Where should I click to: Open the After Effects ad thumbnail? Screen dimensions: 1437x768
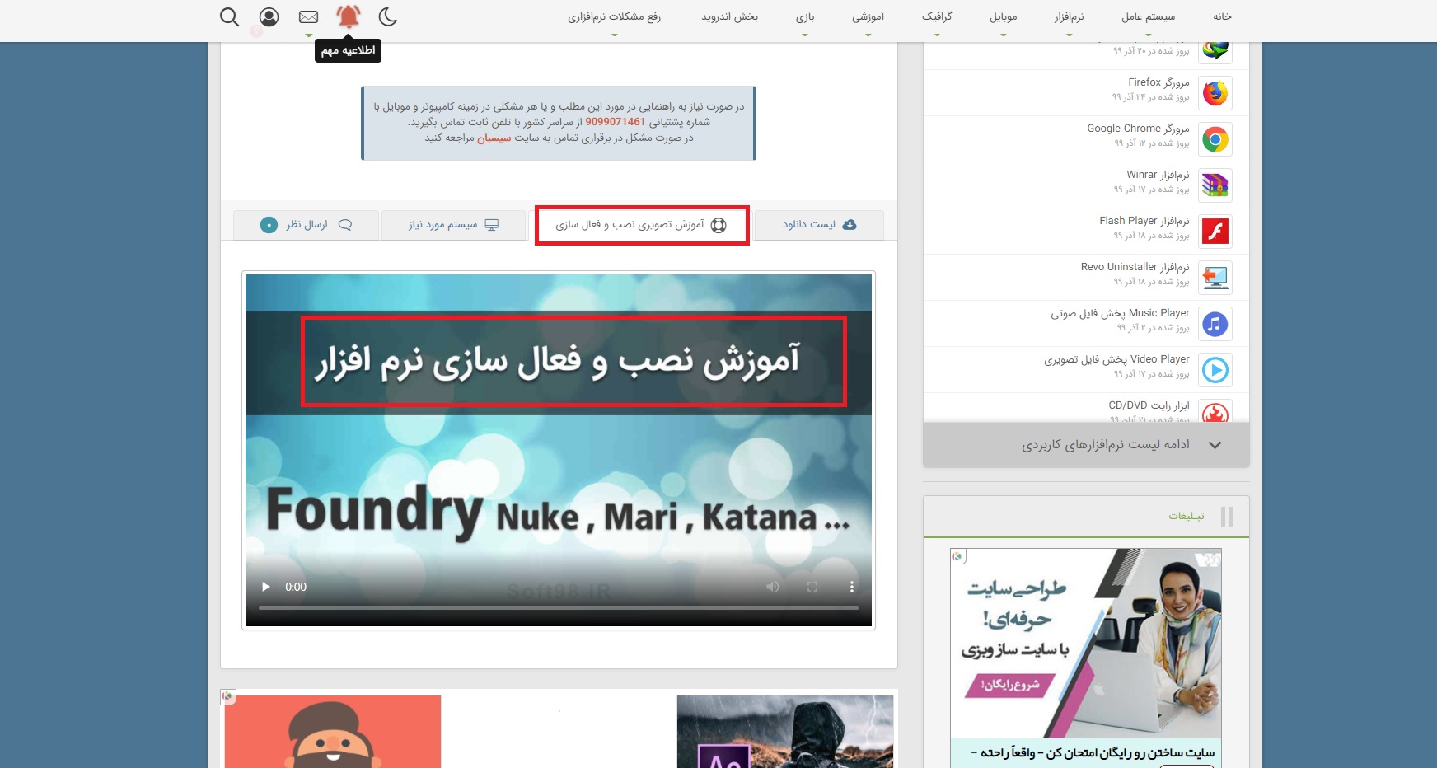(x=785, y=732)
